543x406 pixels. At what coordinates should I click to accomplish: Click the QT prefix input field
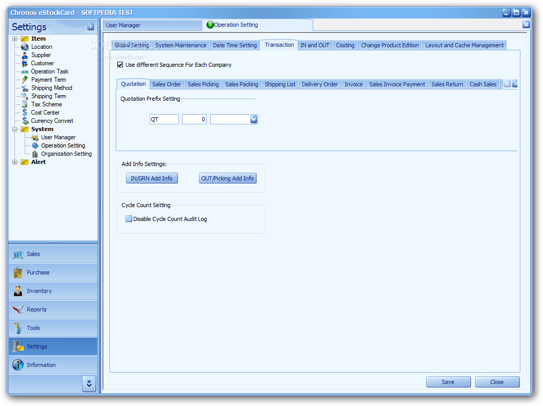(x=164, y=119)
